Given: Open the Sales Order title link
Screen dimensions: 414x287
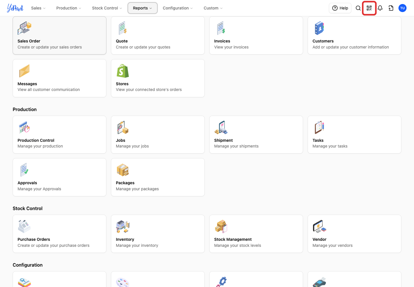Looking at the screenshot, I should [29, 41].
